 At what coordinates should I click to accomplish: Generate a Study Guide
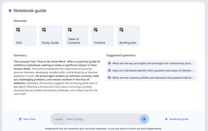[51, 36]
